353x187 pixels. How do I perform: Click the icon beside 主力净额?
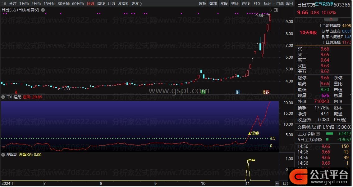point(318,134)
